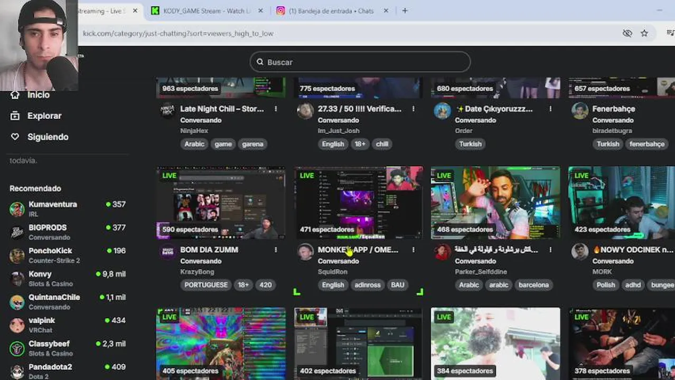Select the BAU tag
The image size is (675, 380).
tap(397, 285)
